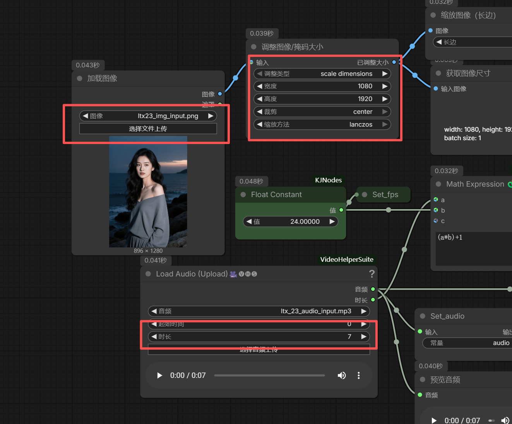
Task: Click the 音频 output port on Load Audio
Action: click(x=373, y=289)
